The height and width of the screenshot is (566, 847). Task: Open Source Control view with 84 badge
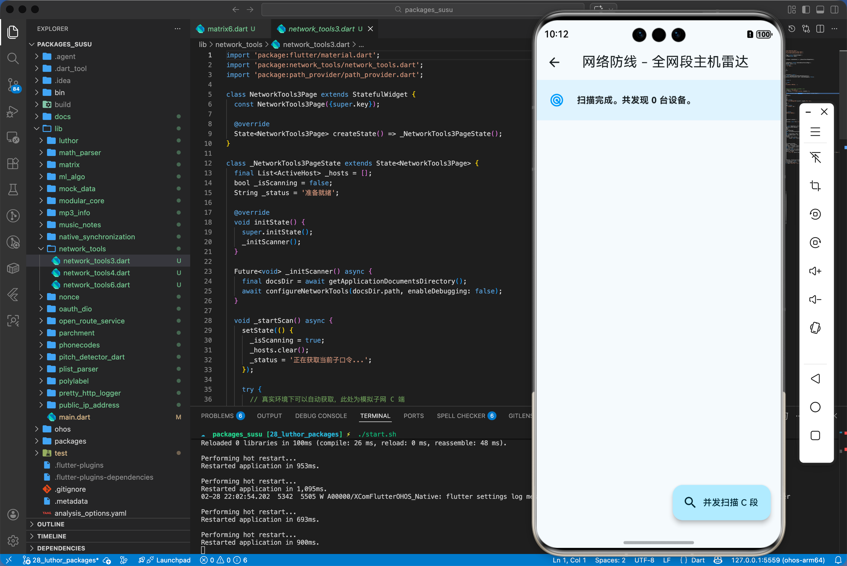13,84
